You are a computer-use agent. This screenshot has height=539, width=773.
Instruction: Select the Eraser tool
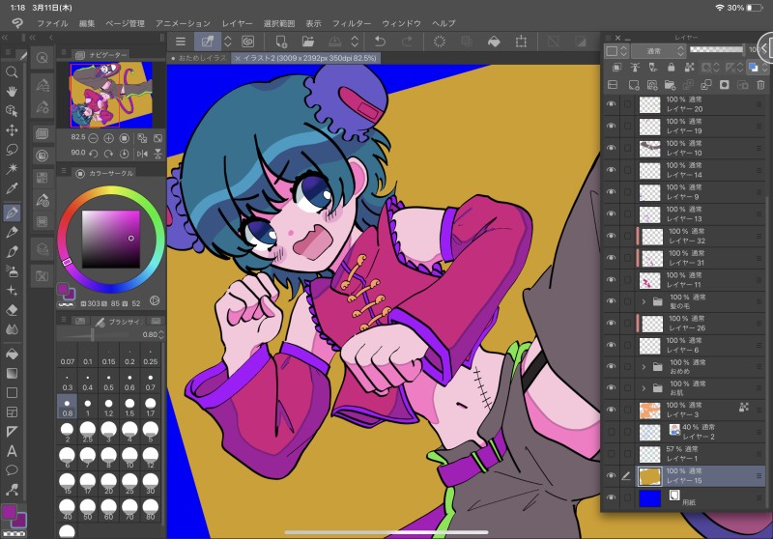pyautogui.click(x=12, y=310)
